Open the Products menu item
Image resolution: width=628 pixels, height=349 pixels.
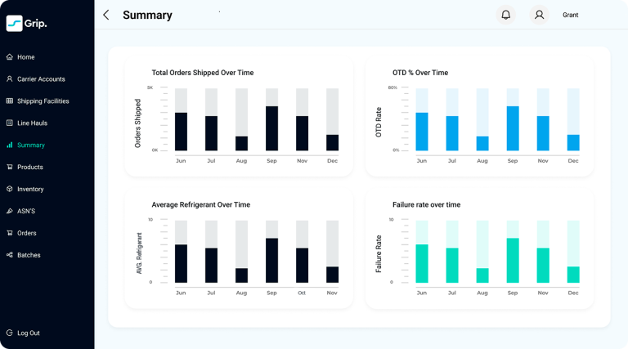30,168
